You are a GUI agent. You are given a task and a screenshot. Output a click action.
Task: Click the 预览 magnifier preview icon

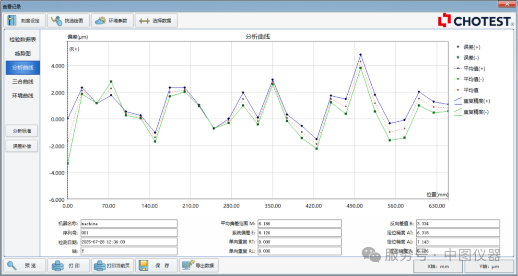[12, 265]
